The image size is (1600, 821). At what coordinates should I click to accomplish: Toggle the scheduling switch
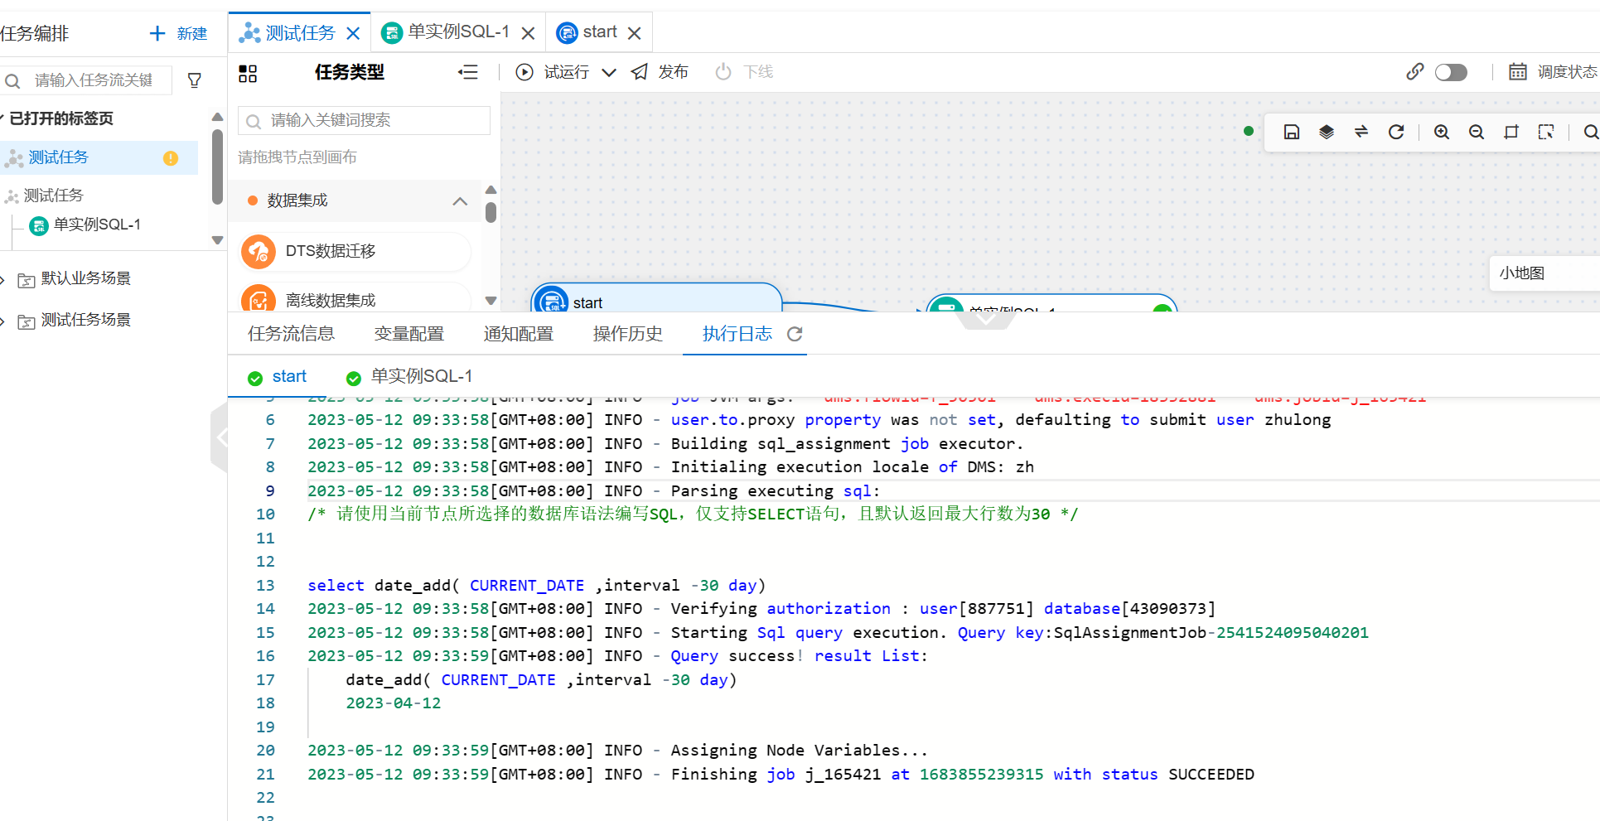1451,72
